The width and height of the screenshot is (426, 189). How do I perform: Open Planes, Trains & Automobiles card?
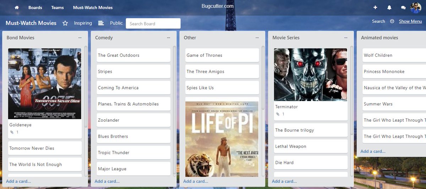pos(133,104)
